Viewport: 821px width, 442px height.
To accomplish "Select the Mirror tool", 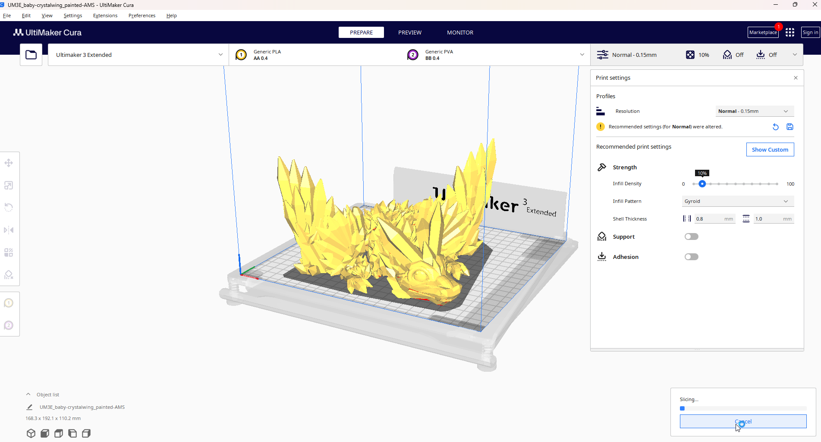I will point(9,230).
